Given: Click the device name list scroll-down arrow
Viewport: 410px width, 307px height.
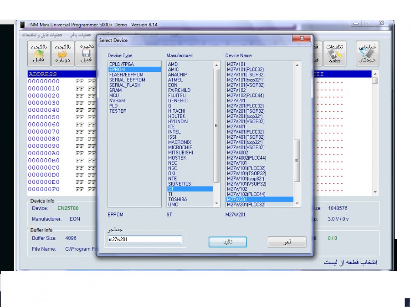Looking at the screenshot, I should click(x=297, y=203).
